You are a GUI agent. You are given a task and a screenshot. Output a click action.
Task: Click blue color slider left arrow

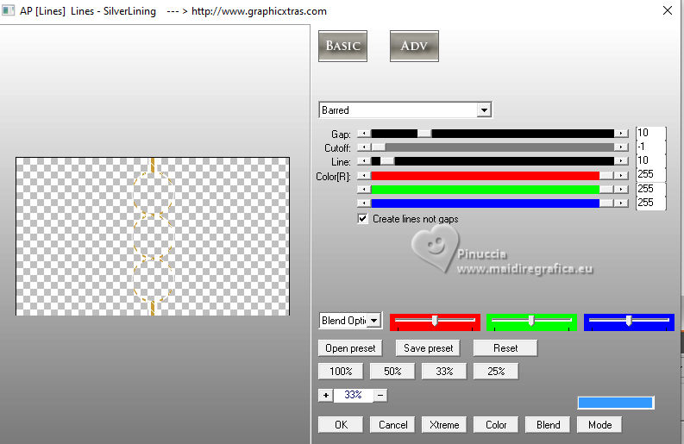[364, 203]
